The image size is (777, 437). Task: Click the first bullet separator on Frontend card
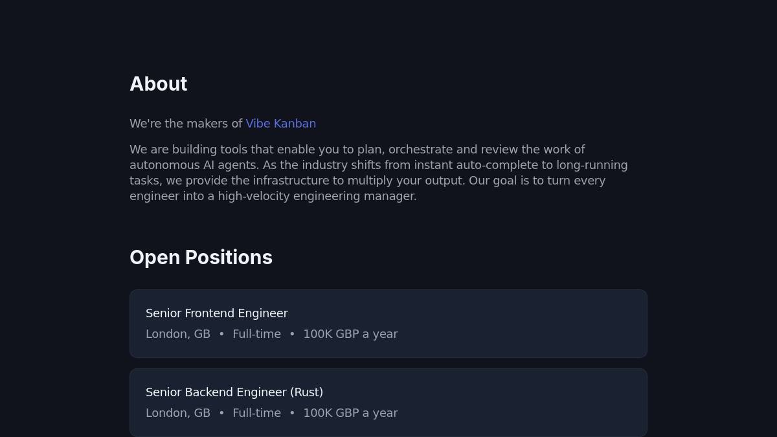point(221,334)
